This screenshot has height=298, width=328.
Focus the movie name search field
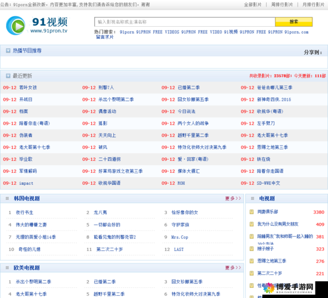point(185,21)
